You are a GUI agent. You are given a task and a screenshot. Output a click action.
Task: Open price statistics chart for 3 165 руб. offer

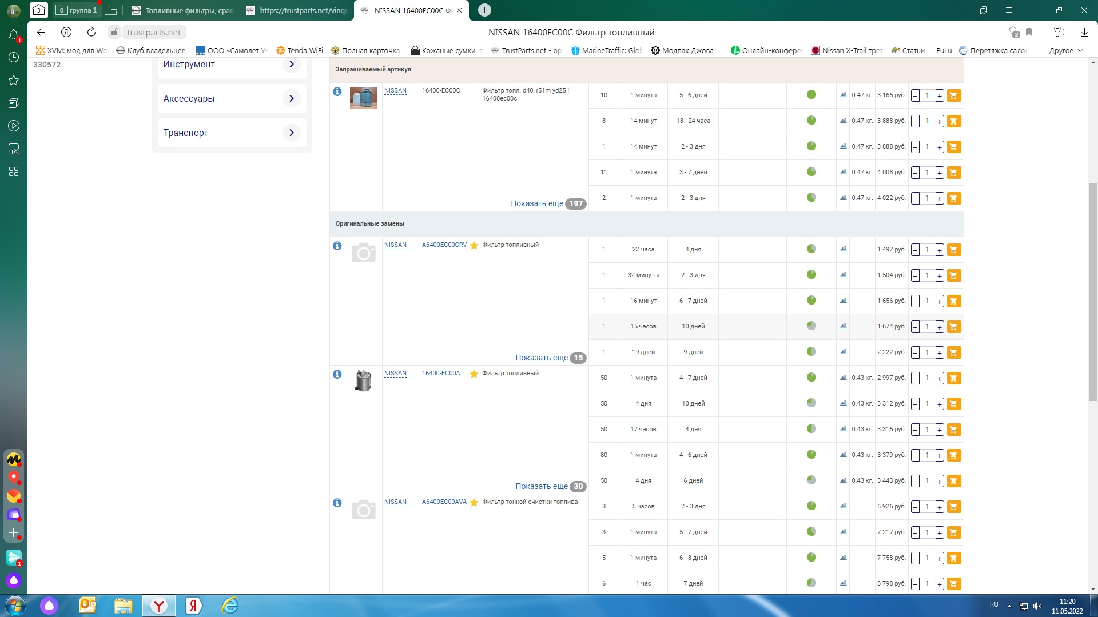[843, 95]
